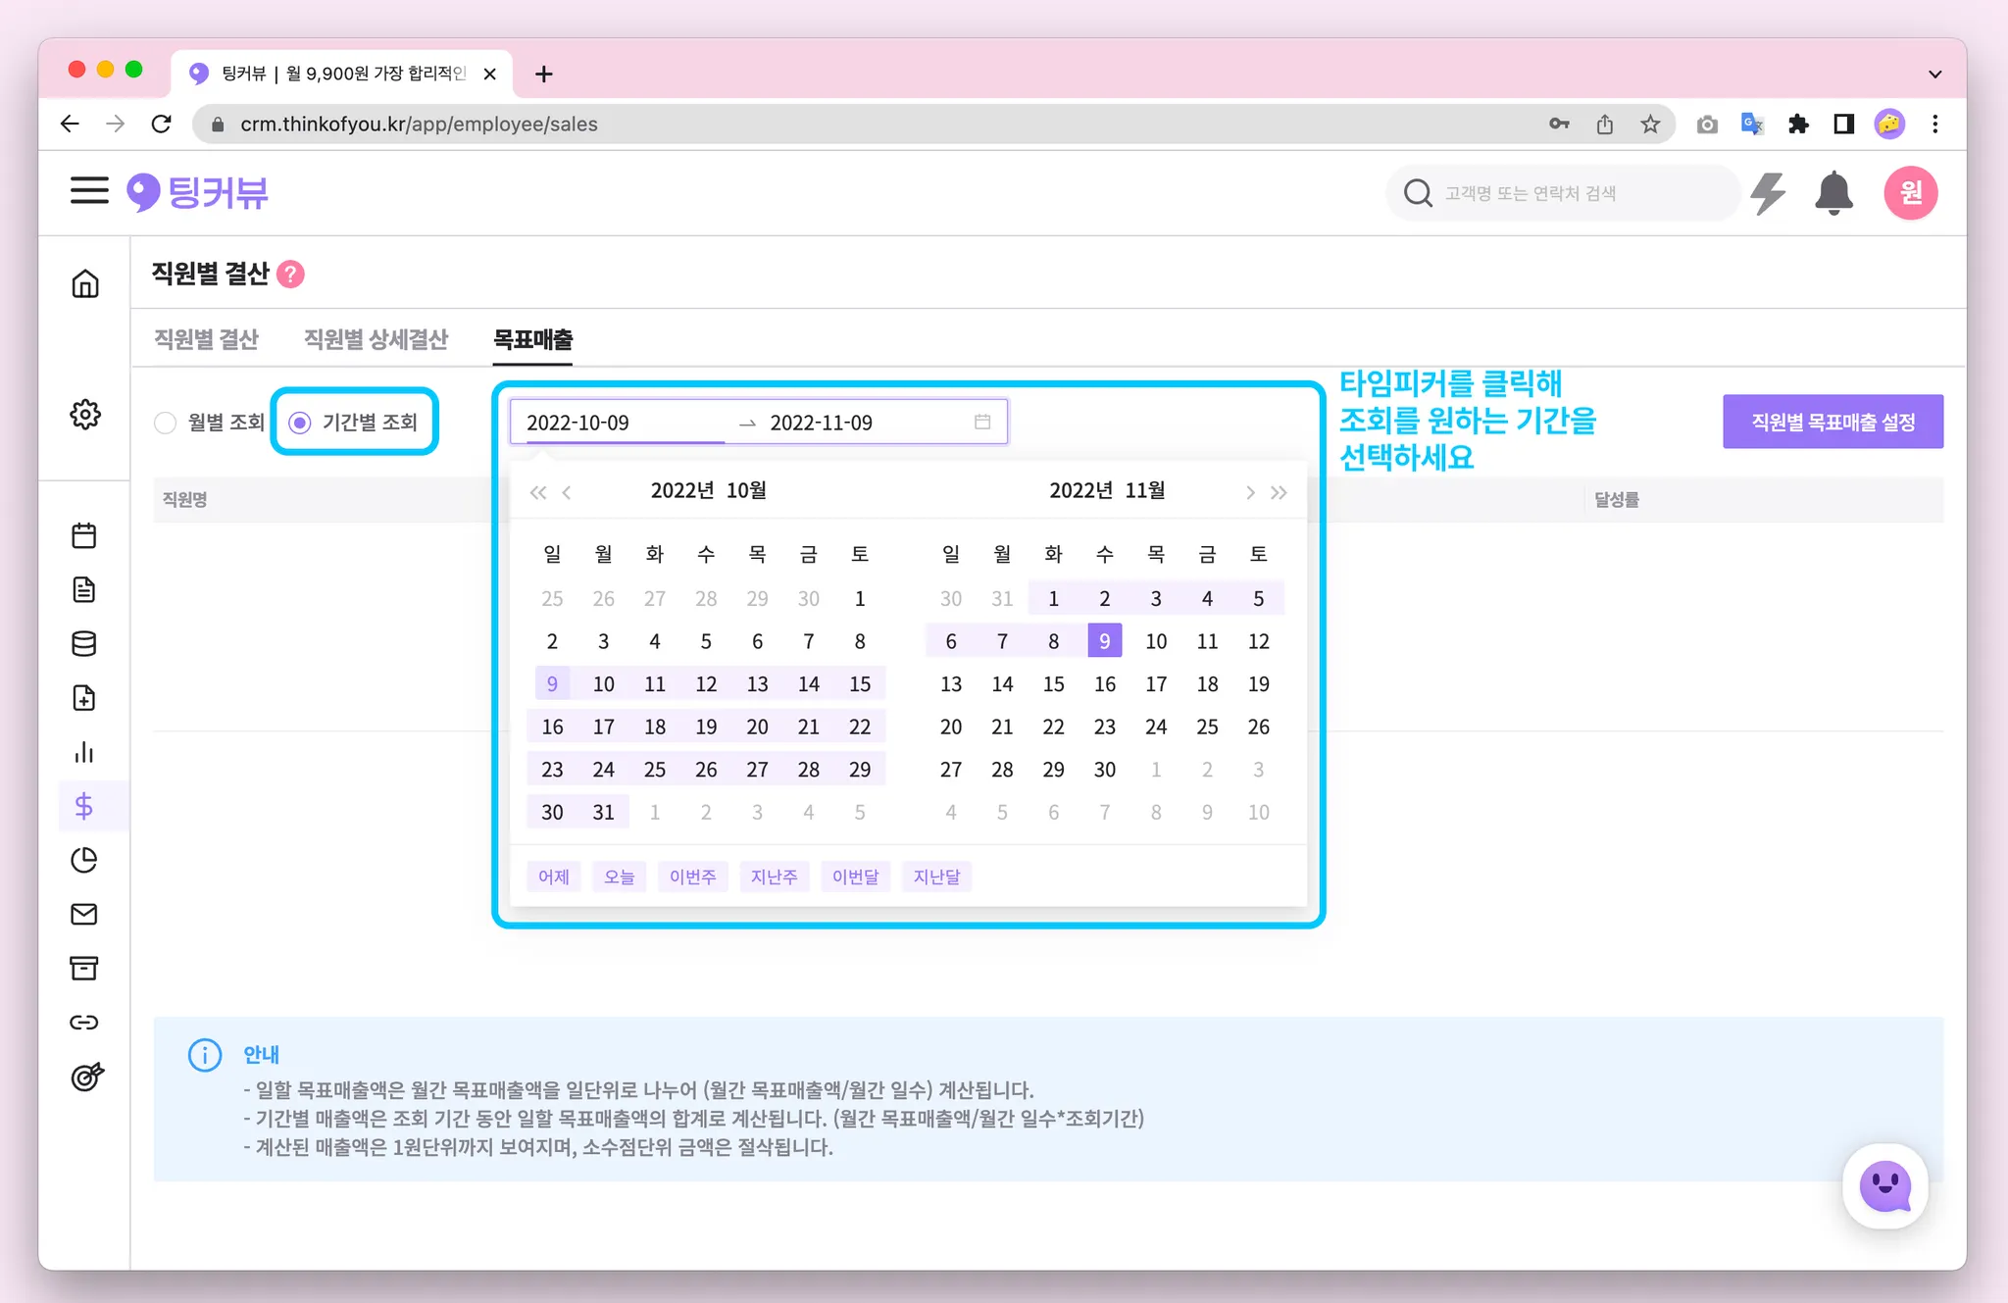This screenshot has width=2008, height=1303.
Task: Click the lightning bolt quick action icon
Action: pos(1768,192)
